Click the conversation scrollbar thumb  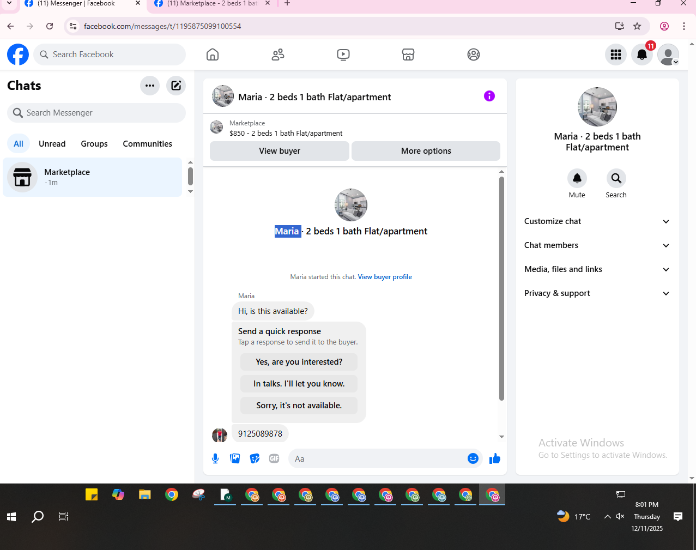pyautogui.click(x=501, y=288)
